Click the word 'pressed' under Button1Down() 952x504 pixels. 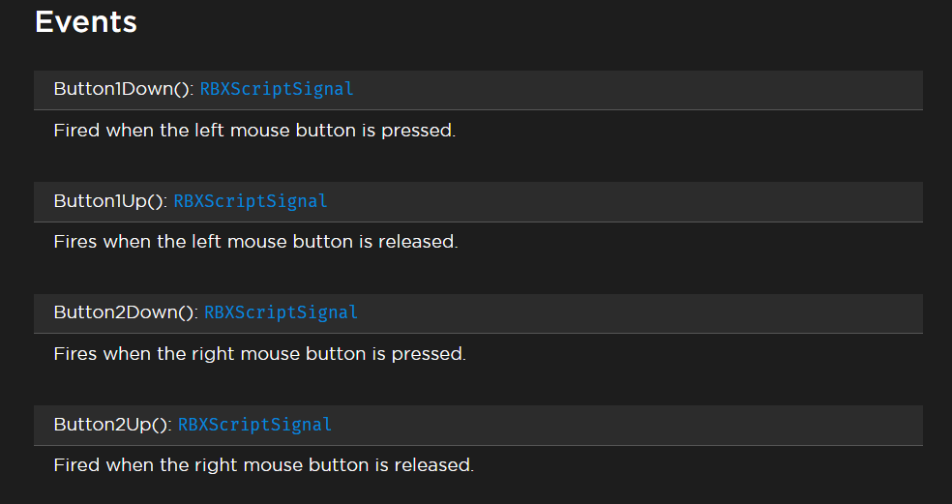pyautogui.click(x=417, y=131)
